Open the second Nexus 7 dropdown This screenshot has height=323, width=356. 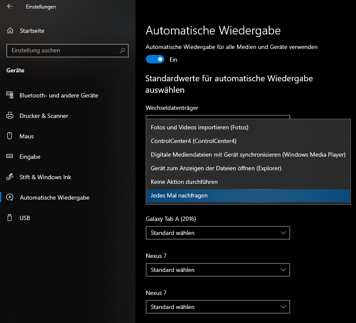(218, 307)
